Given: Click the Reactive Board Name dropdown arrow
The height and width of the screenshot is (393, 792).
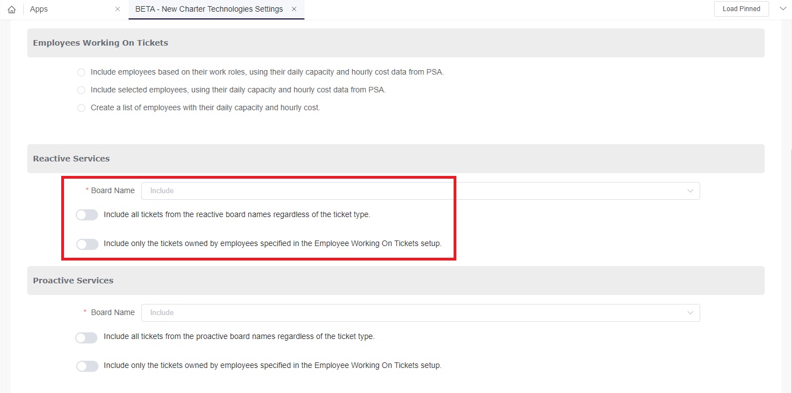Looking at the screenshot, I should click(690, 191).
